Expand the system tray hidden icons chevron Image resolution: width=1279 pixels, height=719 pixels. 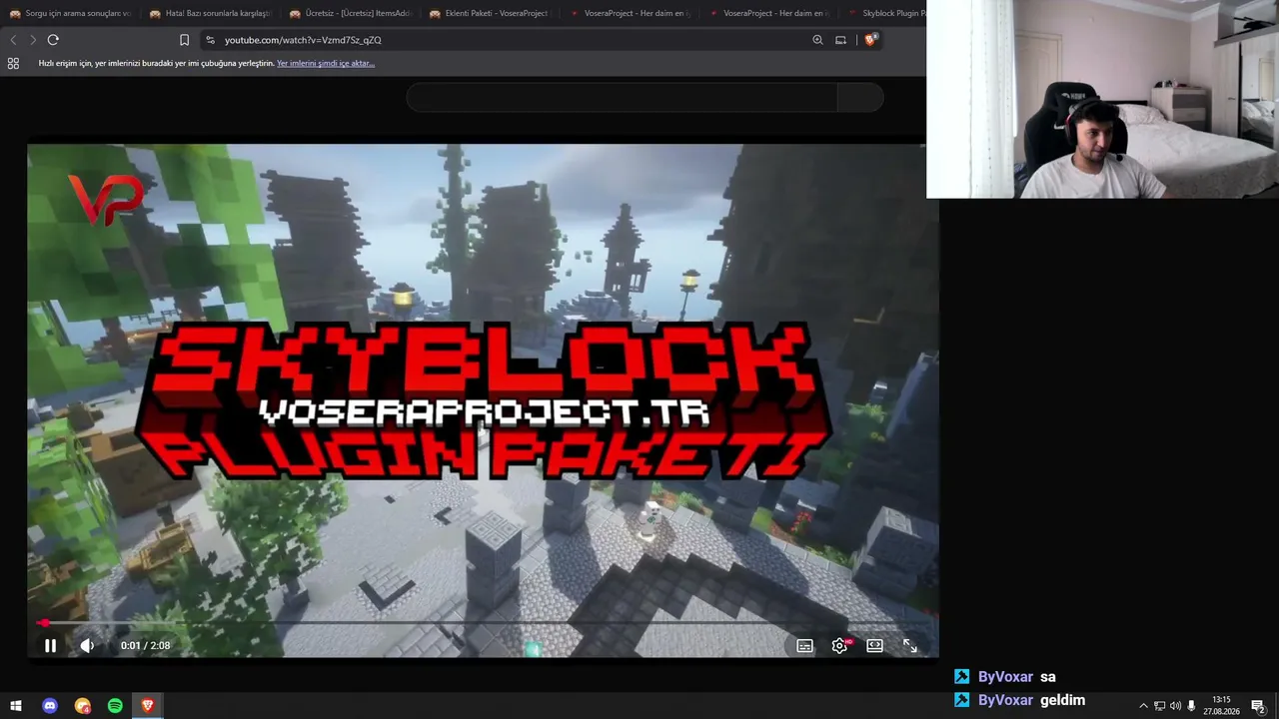pyautogui.click(x=1143, y=706)
